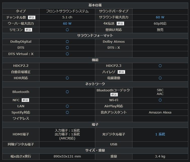Viewport: 190px width, 162px height.
Task: Click the circle mark beside Wi-Fi
Action: click(160, 100)
